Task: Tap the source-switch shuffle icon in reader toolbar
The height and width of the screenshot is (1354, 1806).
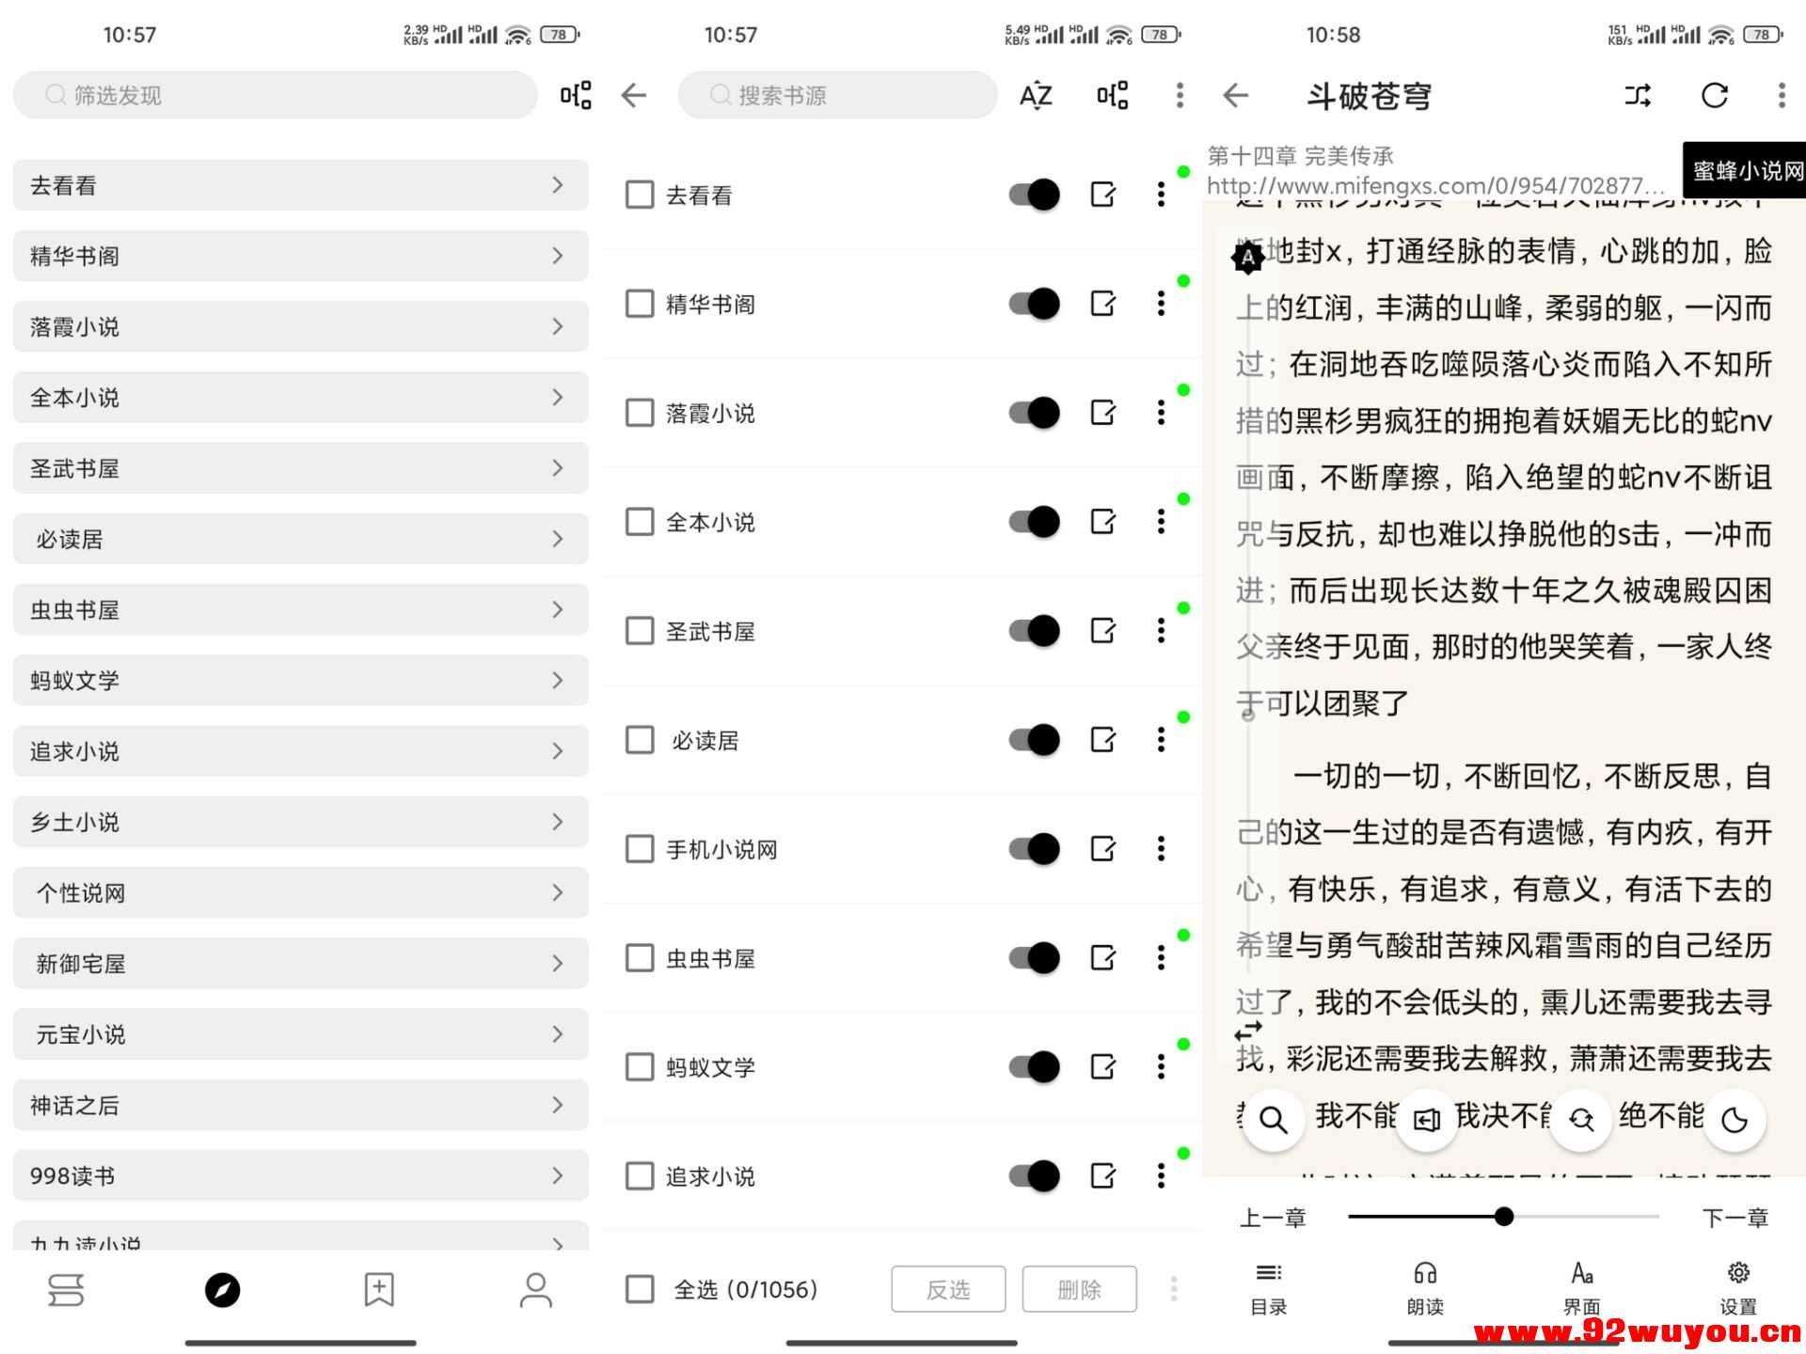Action: pyautogui.click(x=1638, y=95)
